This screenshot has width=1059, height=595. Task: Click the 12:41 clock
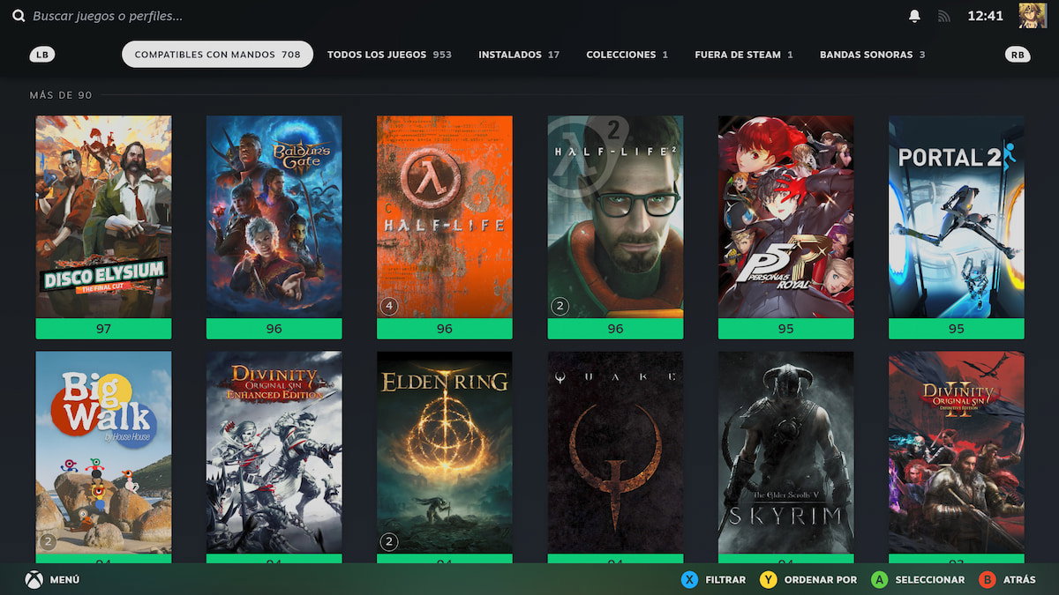coord(985,16)
